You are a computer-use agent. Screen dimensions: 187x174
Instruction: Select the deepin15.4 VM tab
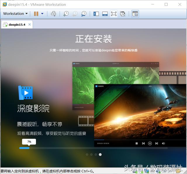coord(17,25)
